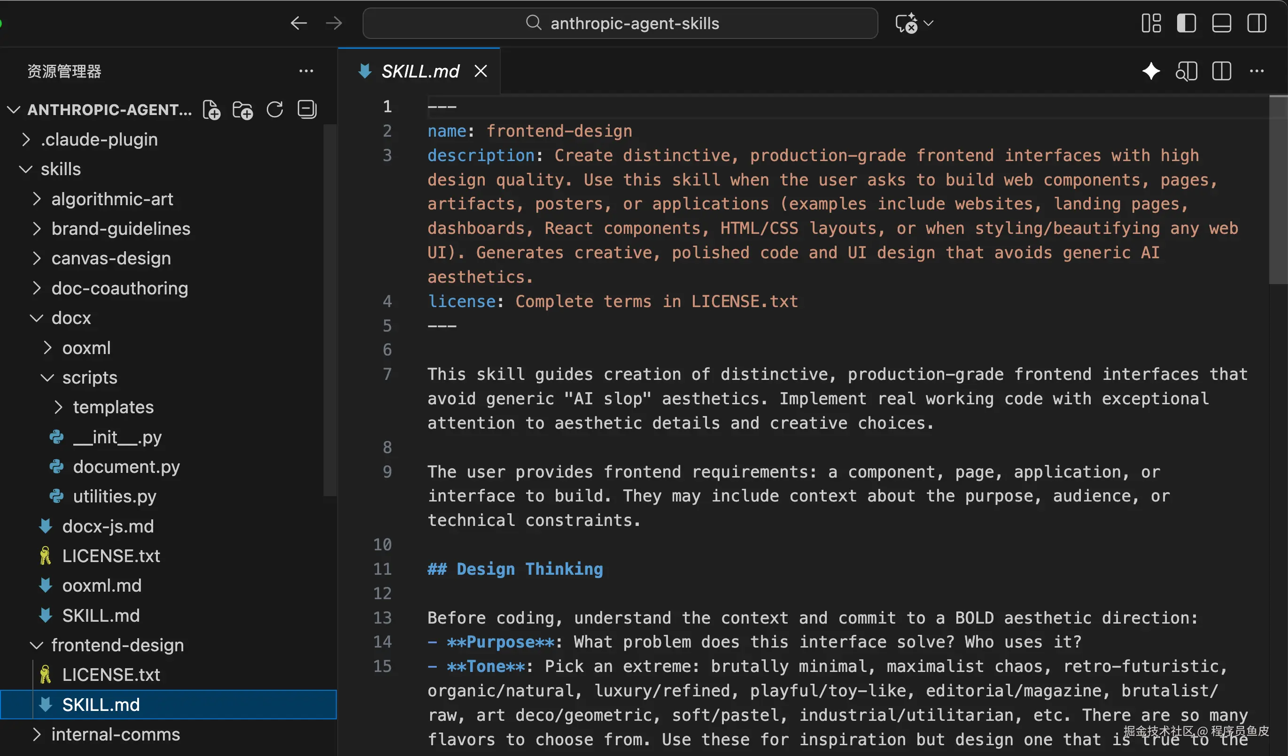Split the editor to the right

[x=1222, y=71]
